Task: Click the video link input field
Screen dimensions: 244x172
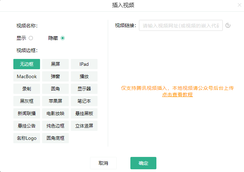Action: coord(181,25)
